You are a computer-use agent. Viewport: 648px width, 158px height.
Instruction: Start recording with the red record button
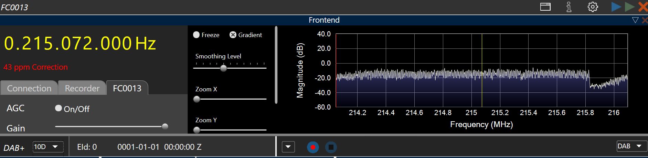(313, 147)
